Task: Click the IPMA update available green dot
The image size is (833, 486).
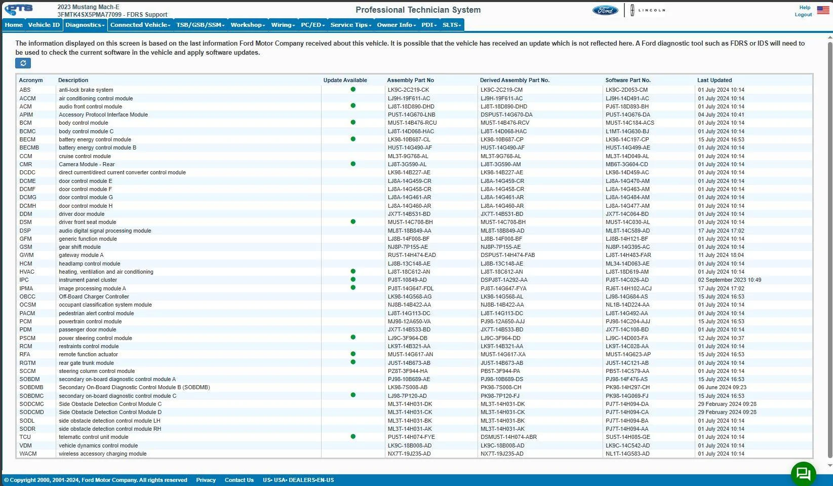Action: [353, 287]
